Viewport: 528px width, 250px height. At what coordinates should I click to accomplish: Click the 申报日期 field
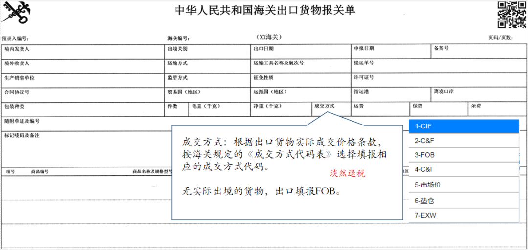click(391, 52)
